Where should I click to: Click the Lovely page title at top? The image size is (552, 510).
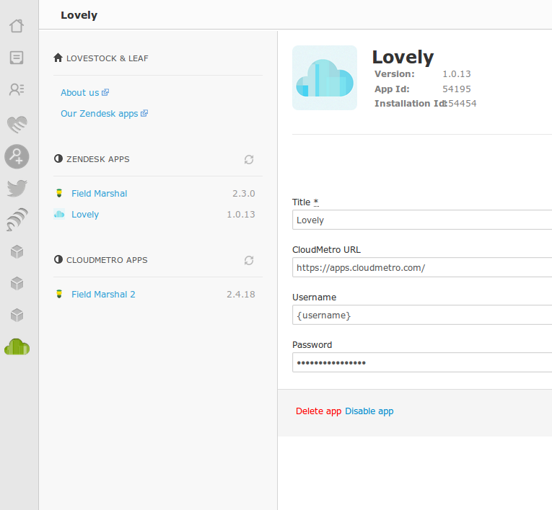[79, 15]
